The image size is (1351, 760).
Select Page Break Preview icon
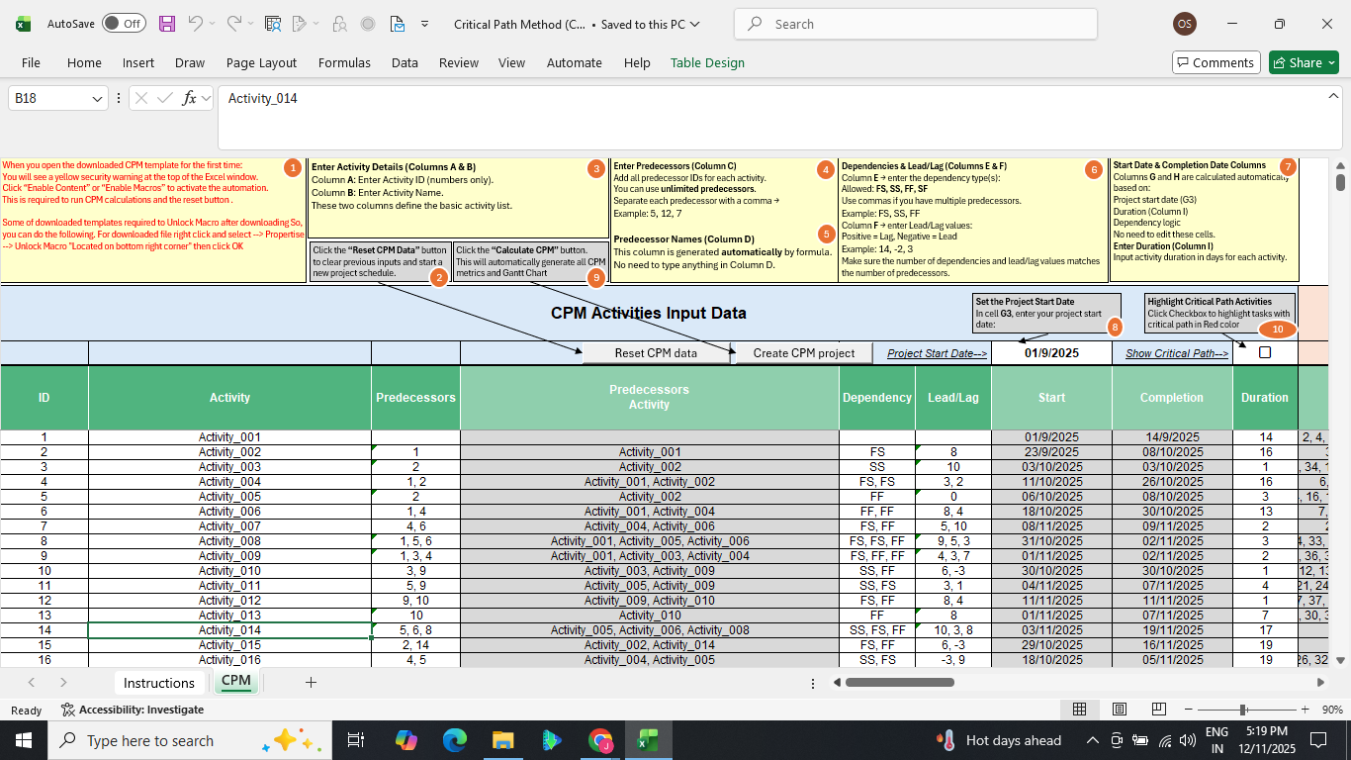tap(1159, 710)
